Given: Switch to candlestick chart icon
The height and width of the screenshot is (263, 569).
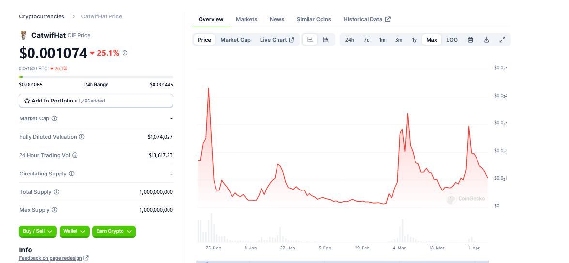Looking at the screenshot, I should click(326, 40).
